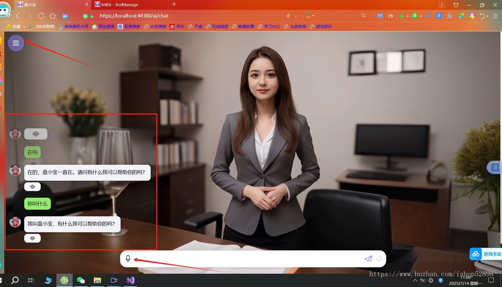Click the bot avatar beside the '我叫盘小宝' reply

[15, 222]
